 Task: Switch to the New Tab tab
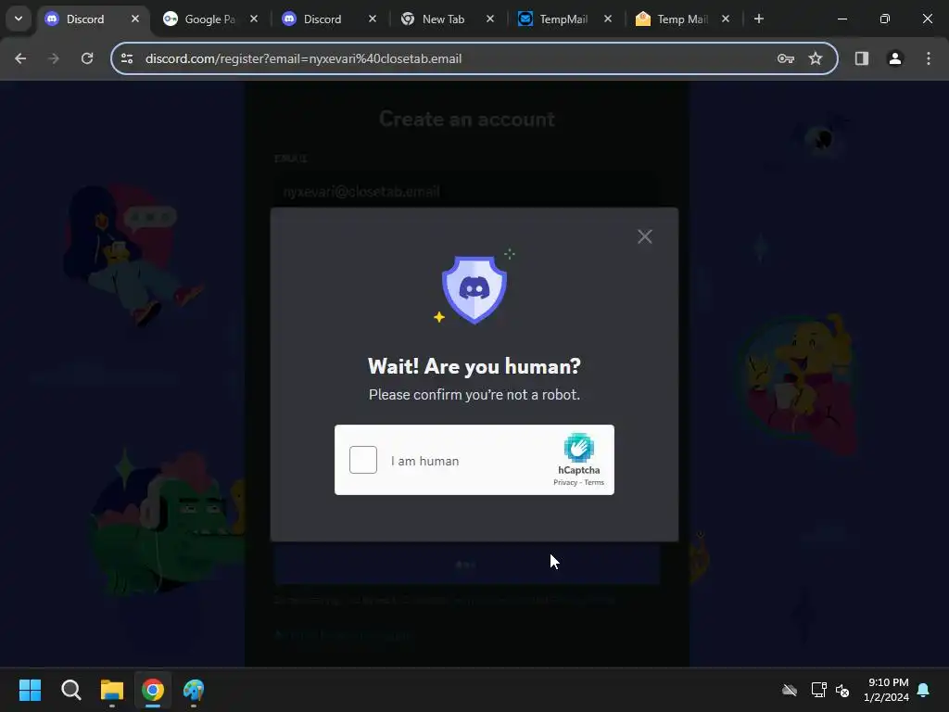[x=445, y=19]
